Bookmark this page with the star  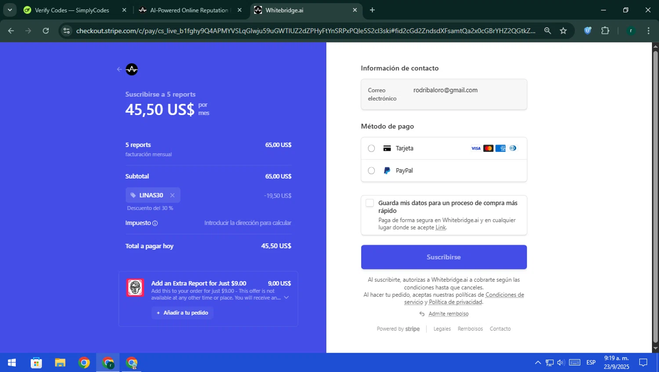pyautogui.click(x=563, y=31)
